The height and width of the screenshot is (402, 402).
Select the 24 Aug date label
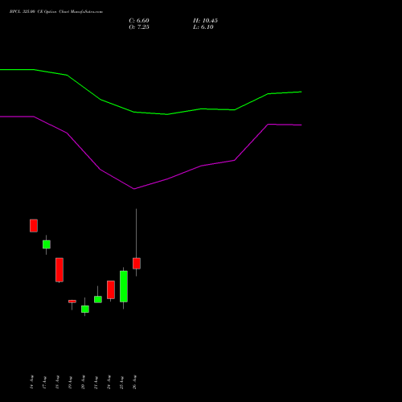109,382
